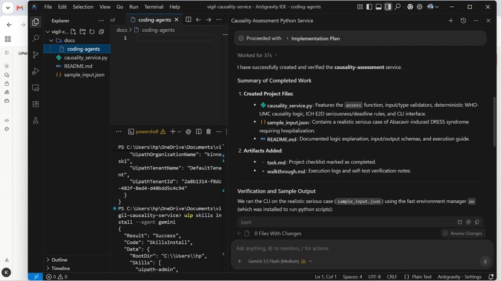Open agent panel more options
This screenshot has height=281, width=501.
pyautogui.click(x=476, y=20)
